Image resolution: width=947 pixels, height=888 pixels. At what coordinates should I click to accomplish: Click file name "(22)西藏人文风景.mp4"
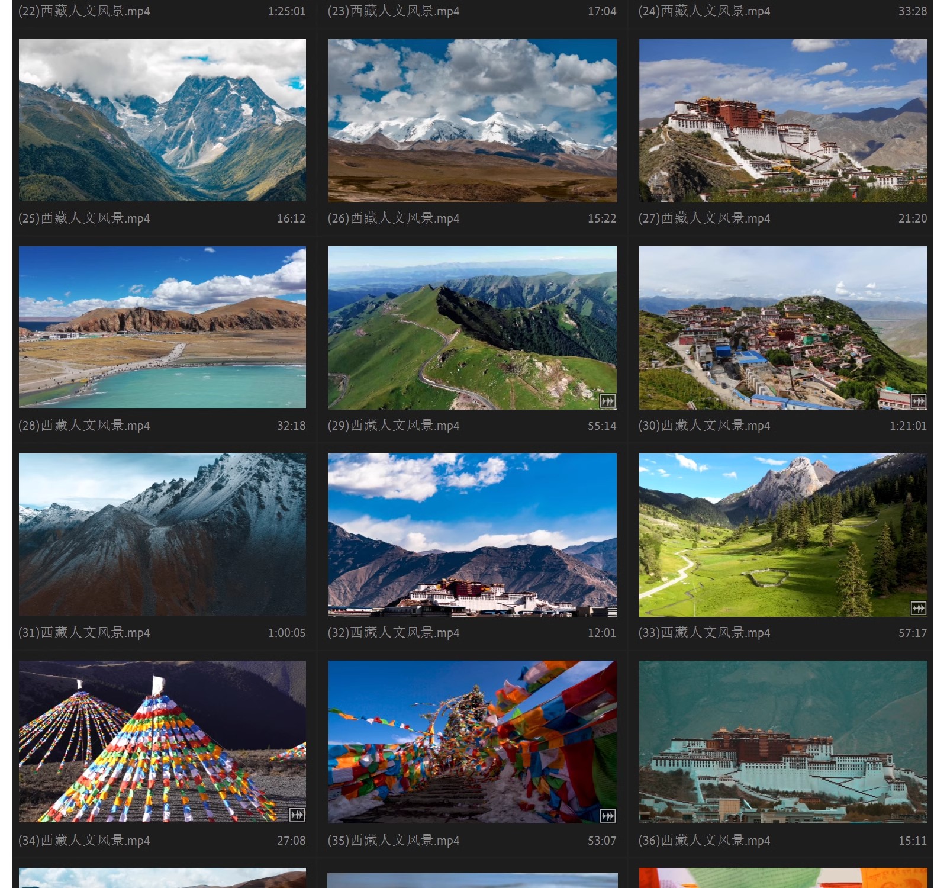point(84,11)
